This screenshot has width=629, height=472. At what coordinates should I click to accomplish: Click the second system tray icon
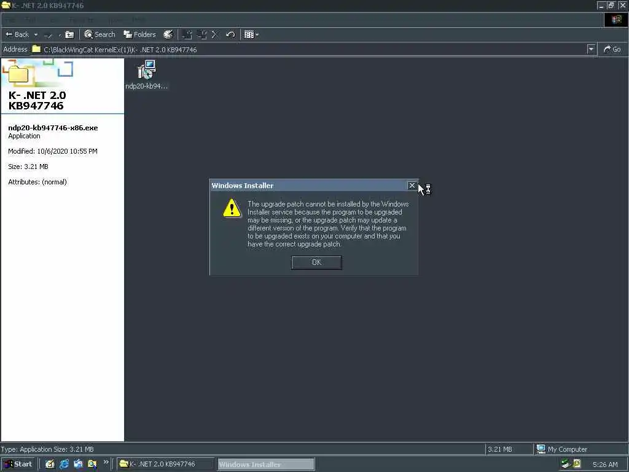(577, 464)
